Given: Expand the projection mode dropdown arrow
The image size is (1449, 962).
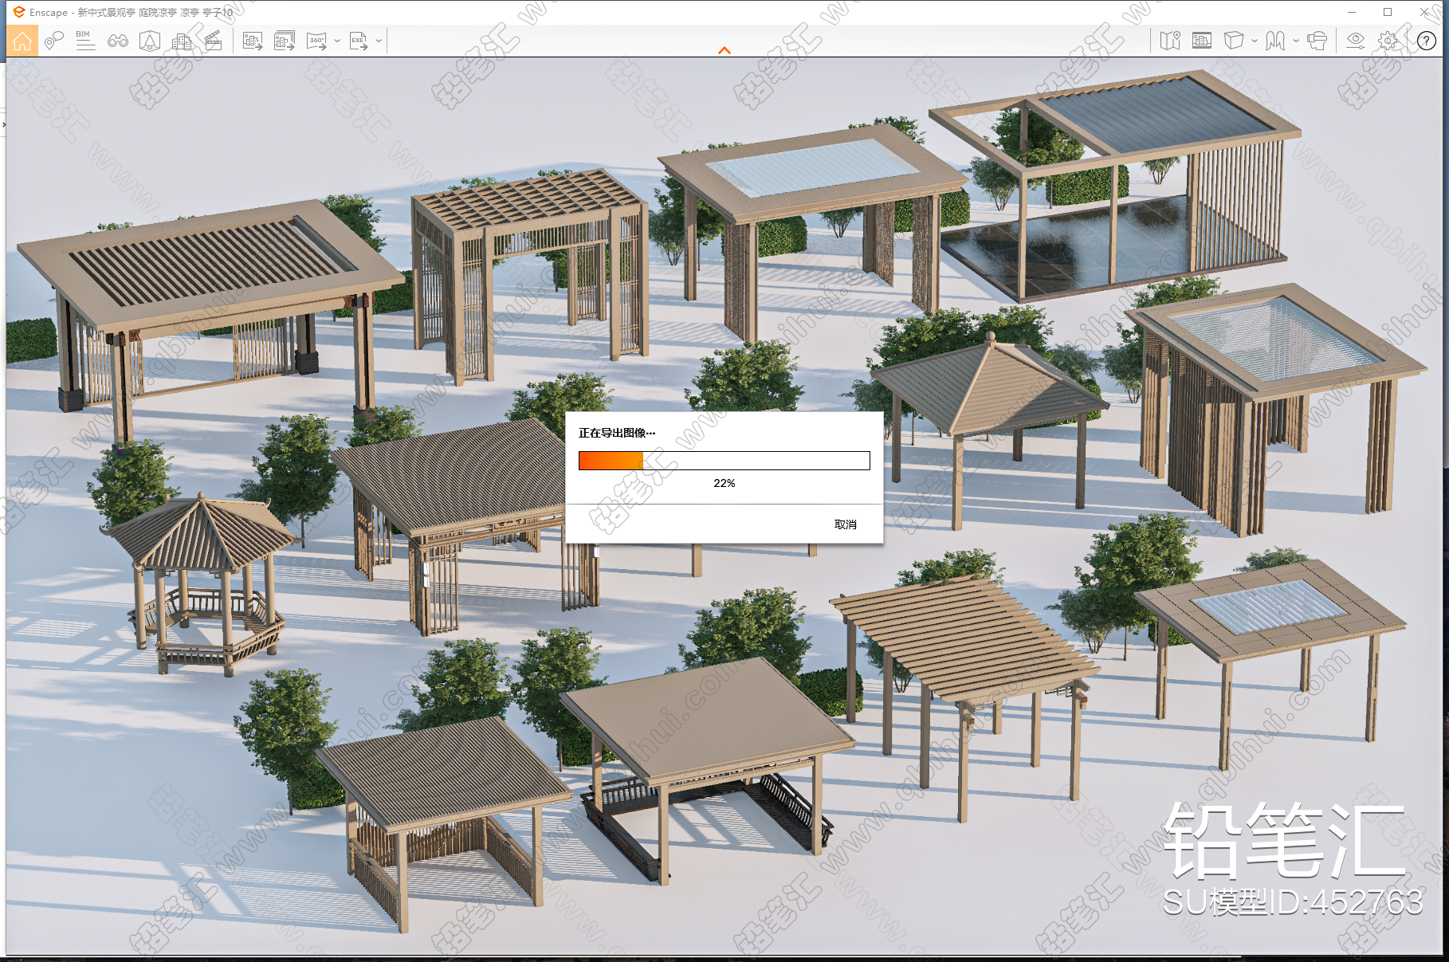Looking at the screenshot, I should coord(1255,41).
